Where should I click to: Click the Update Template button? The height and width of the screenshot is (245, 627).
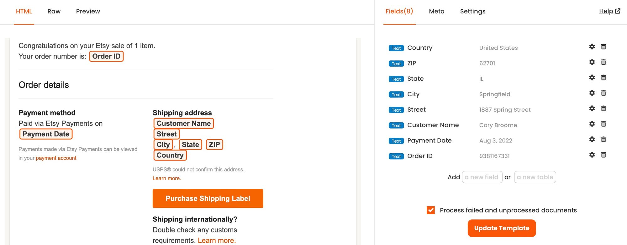[502, 228]
